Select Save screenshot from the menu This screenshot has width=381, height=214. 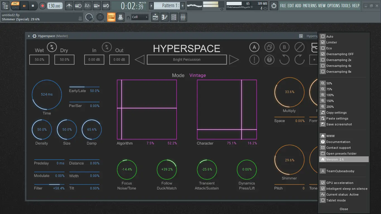[339, 124]
